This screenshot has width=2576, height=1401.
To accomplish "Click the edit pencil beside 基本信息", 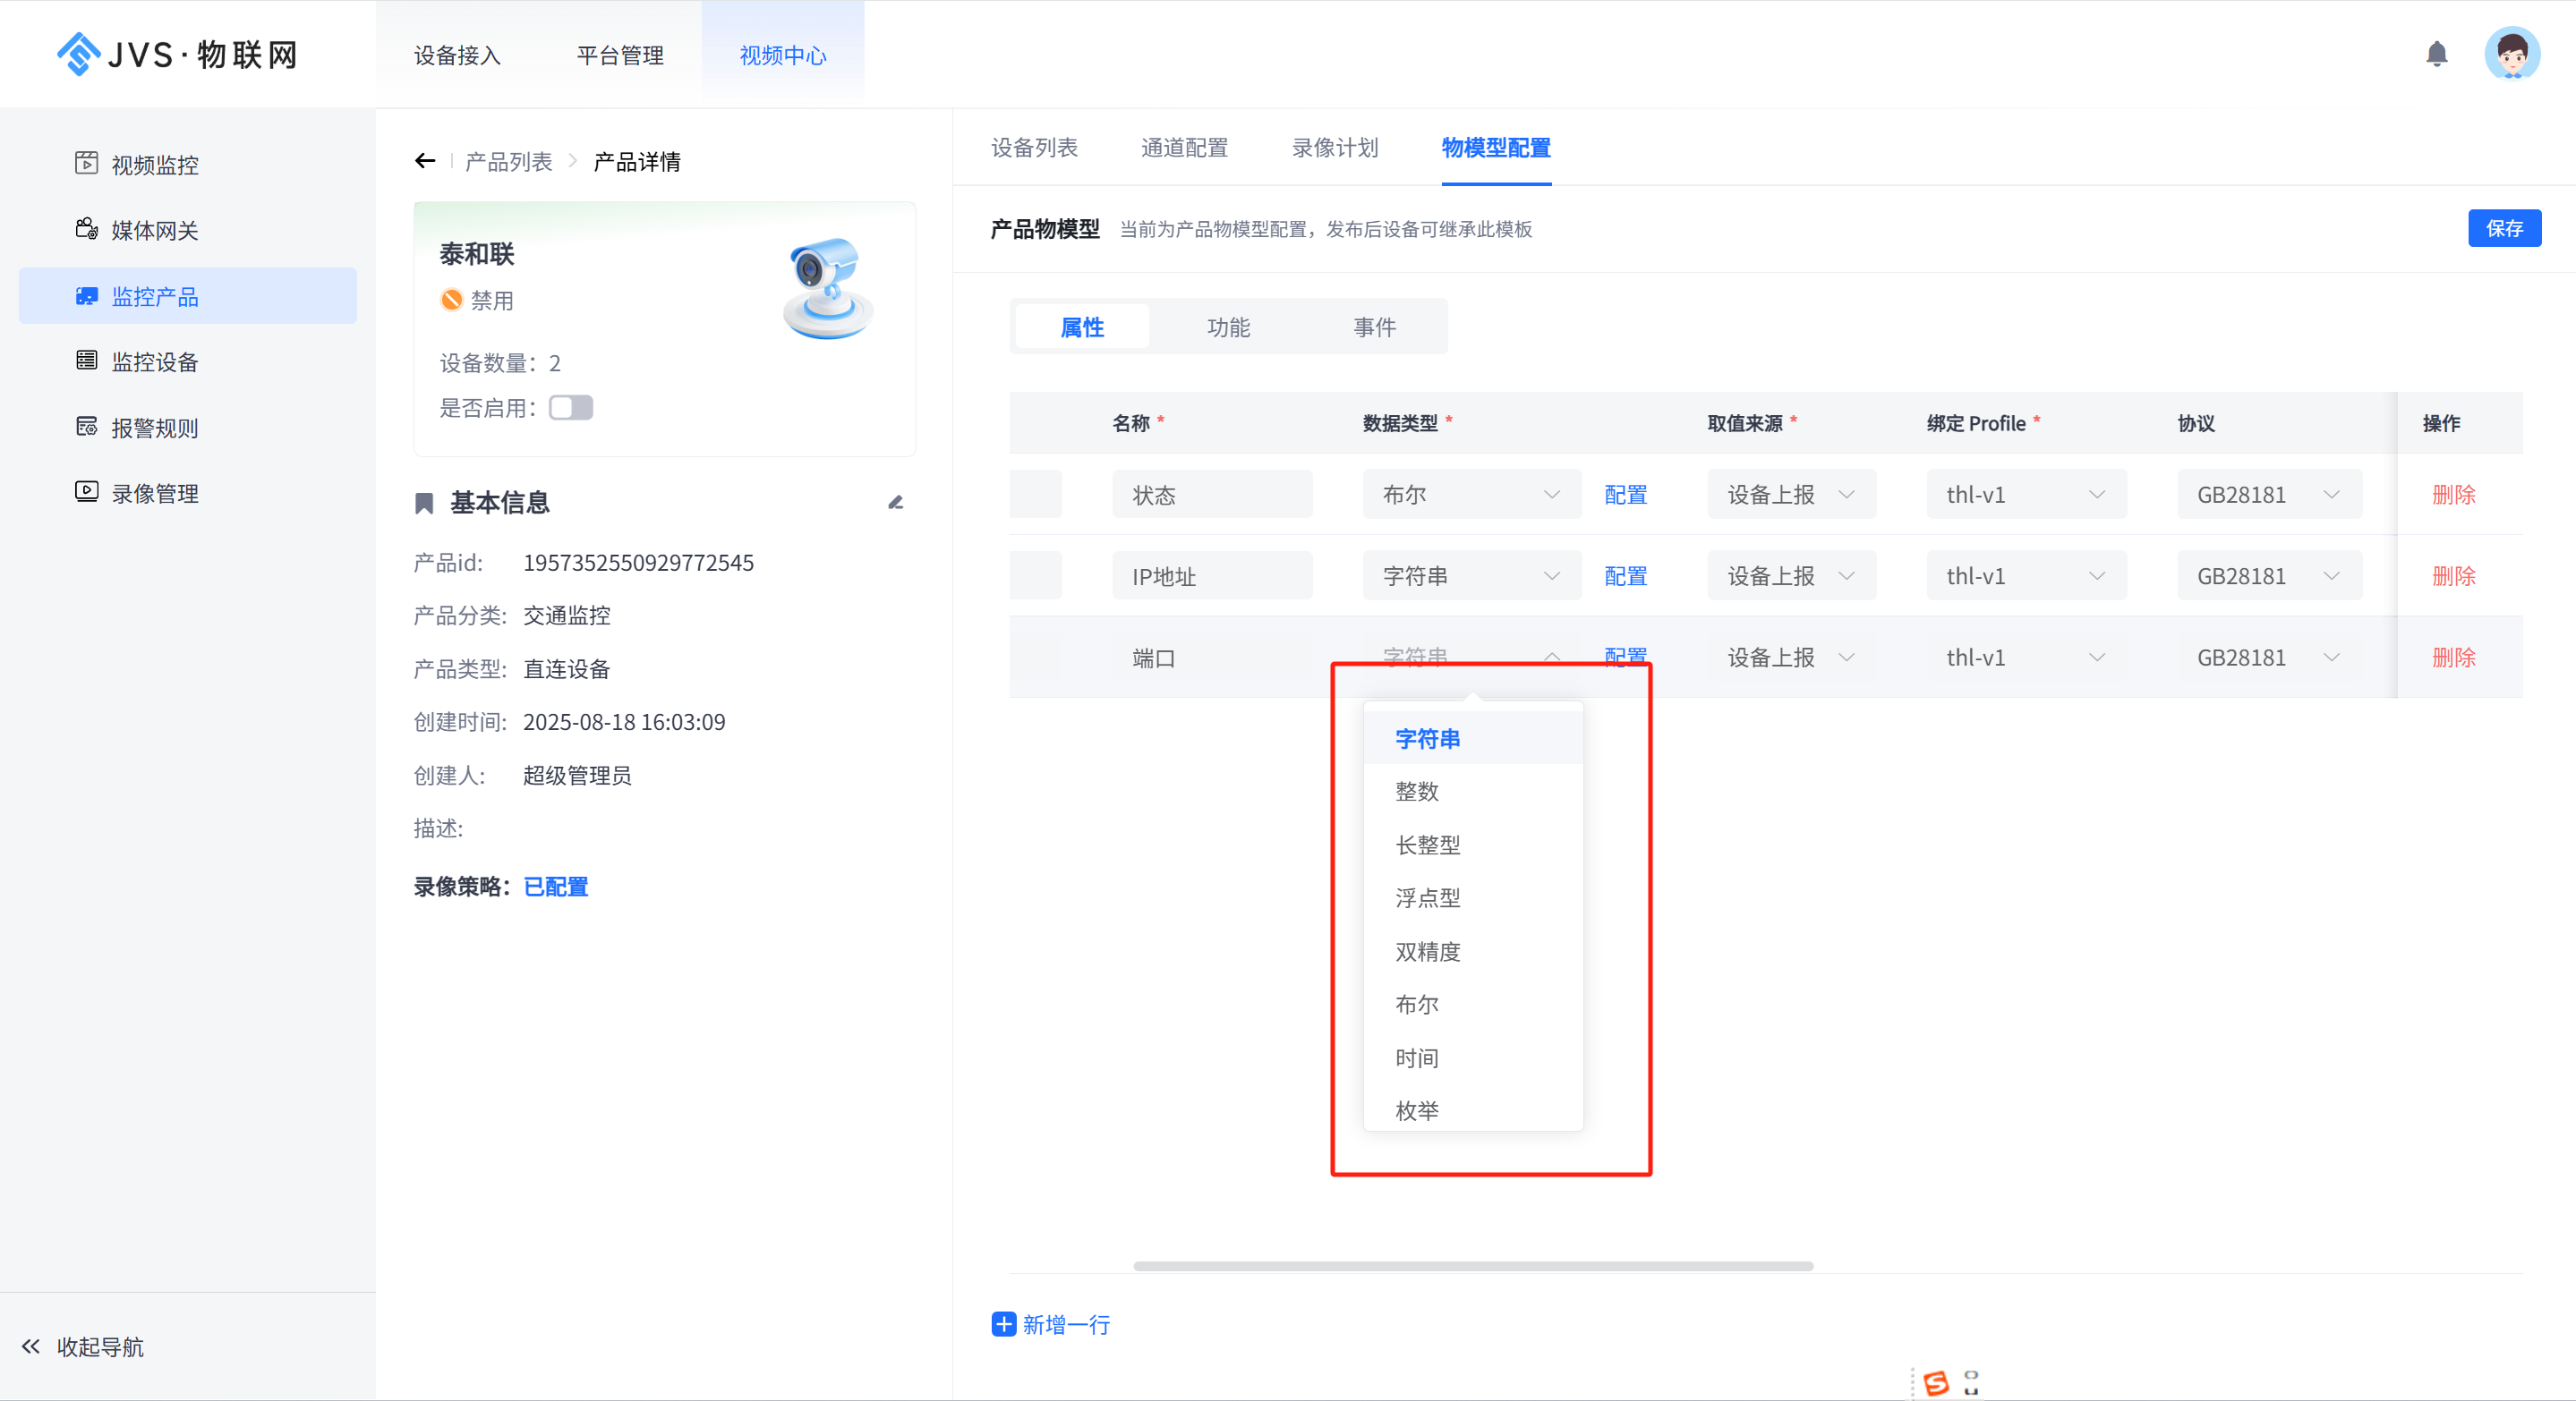I will tap(896, 503).
